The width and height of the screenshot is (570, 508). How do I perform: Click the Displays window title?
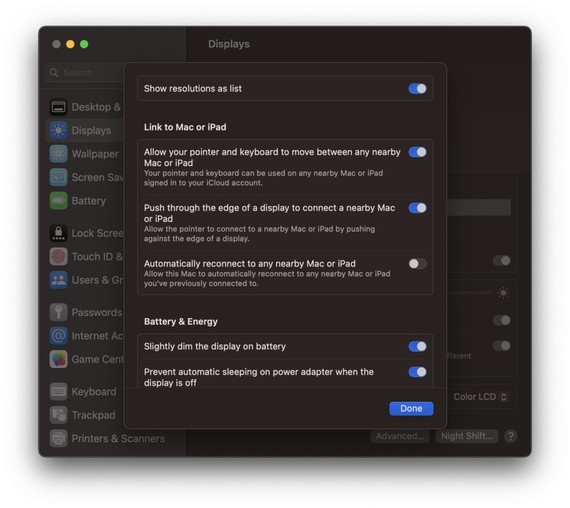229,44
